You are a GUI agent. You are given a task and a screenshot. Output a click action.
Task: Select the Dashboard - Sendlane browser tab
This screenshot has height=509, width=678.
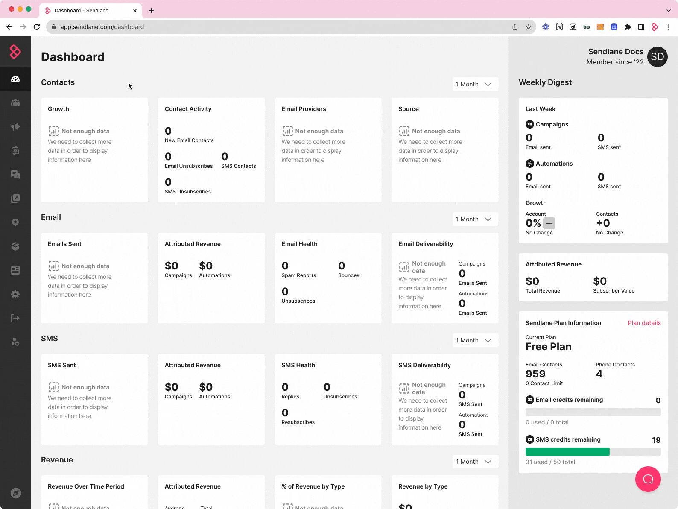[x=91, y=11]
